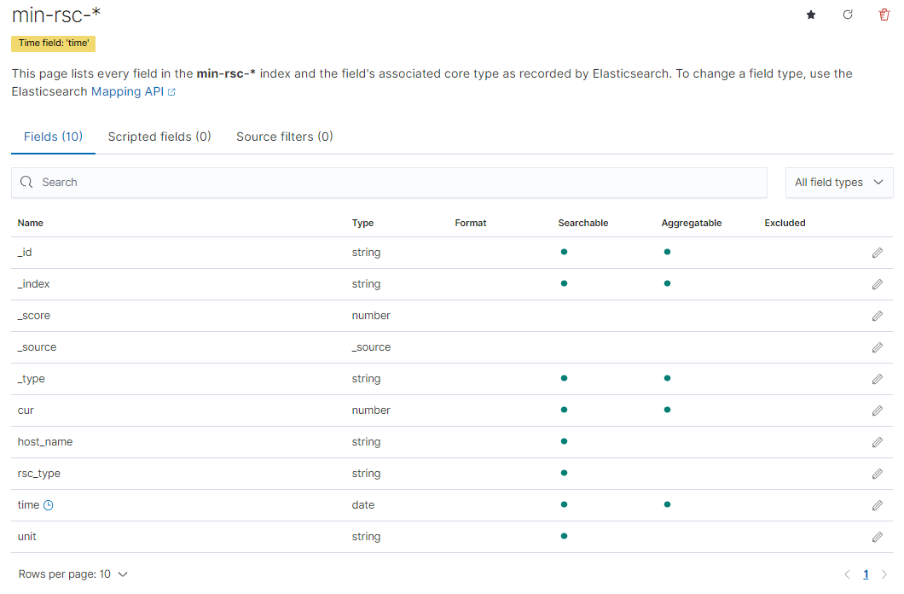Edit the _index field pencil icon
Image resolution: width=904 pixels, height=594 pixels.
coord(877,284)
